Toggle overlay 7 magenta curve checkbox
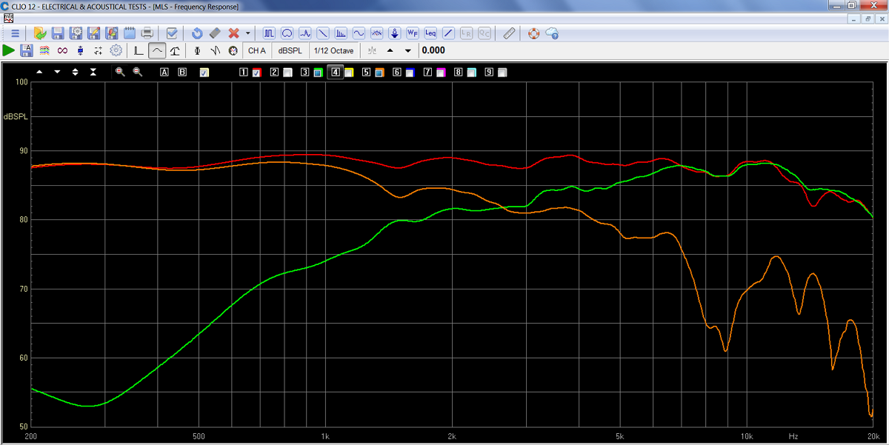889x445 pixels. tap(441, 72)
